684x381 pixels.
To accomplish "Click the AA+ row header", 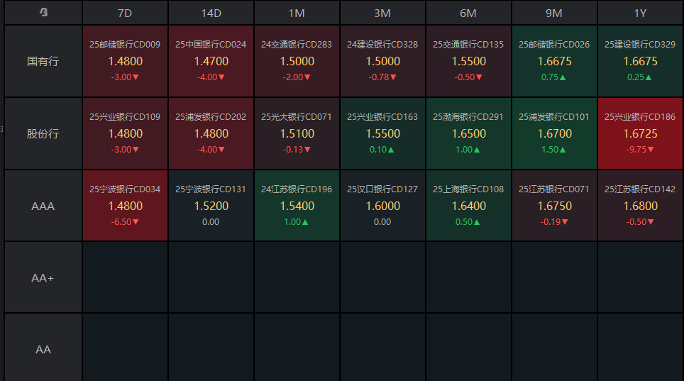I will coord(43,277).
